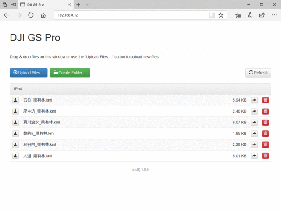Download 五位_県有林.kml using its download icon

tap(16, 100)
